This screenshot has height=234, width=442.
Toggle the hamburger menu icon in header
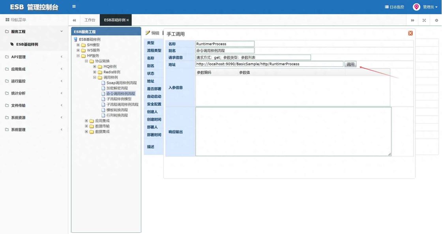(x=74, y=6)
